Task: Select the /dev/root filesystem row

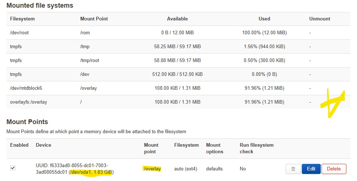Action: pos(19,32)
